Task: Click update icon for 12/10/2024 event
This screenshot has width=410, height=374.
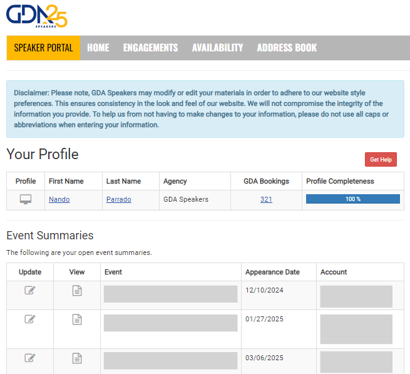Action: (x=30, y=290)
